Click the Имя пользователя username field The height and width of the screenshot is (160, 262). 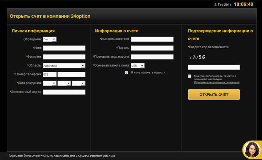pos(152,39)
